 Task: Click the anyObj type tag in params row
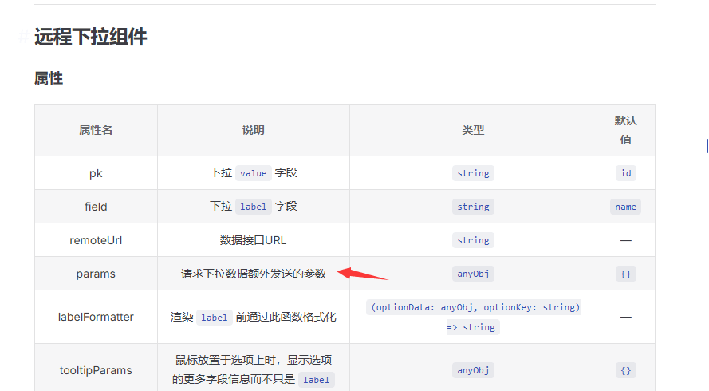(473, 274)
